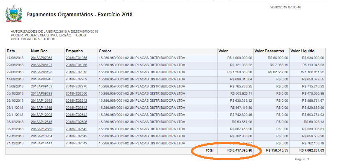Screen dimensions: 342x167
Task: Open document link 2018AP07953
Action: (41, 58)
